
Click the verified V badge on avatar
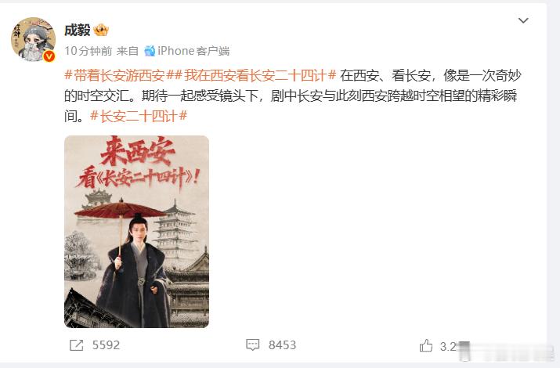49,56
